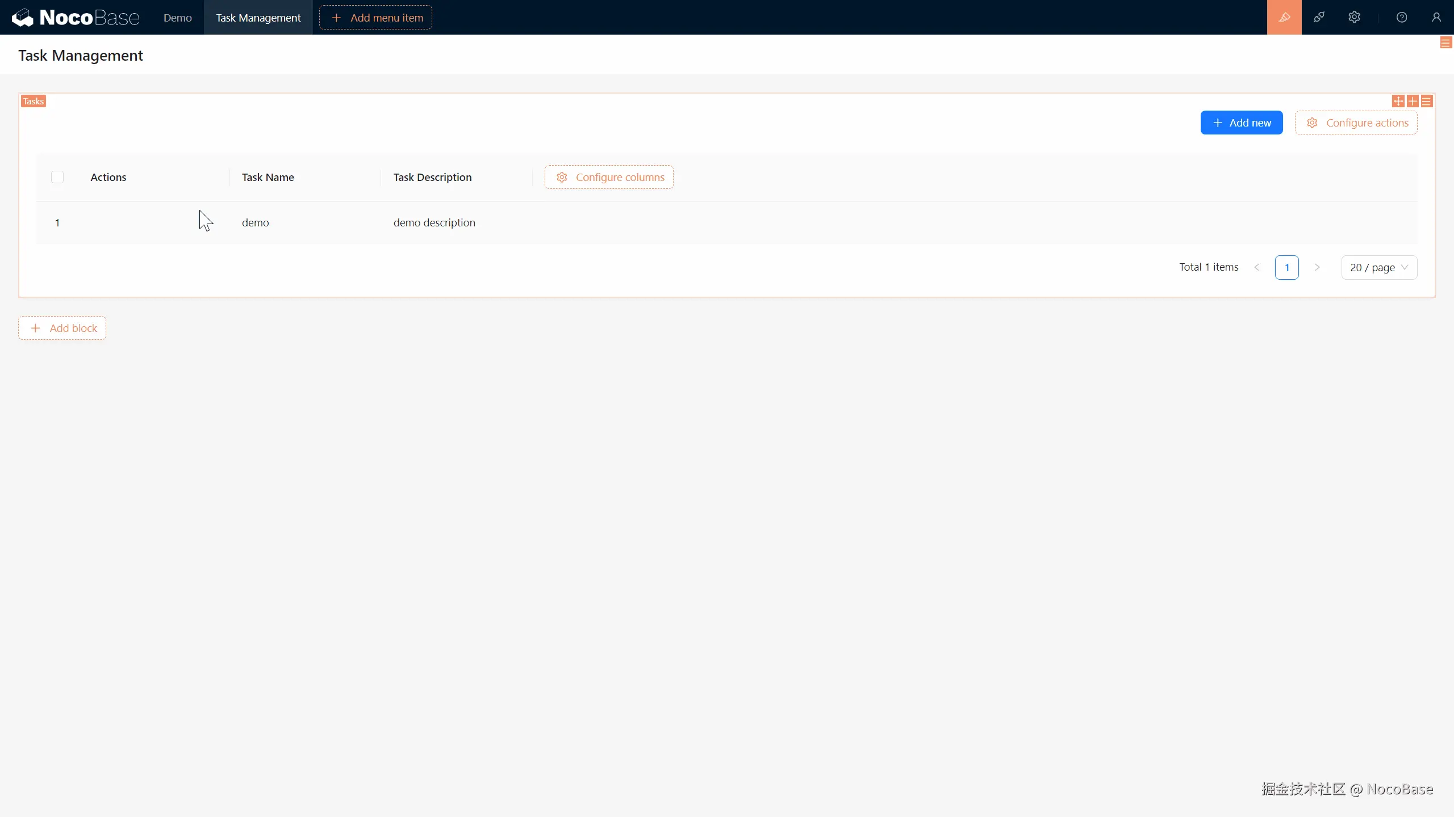
Task: Open the Settings gear in top bar
Action: 1354,17
